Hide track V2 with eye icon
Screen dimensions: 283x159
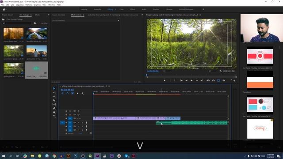79,115
